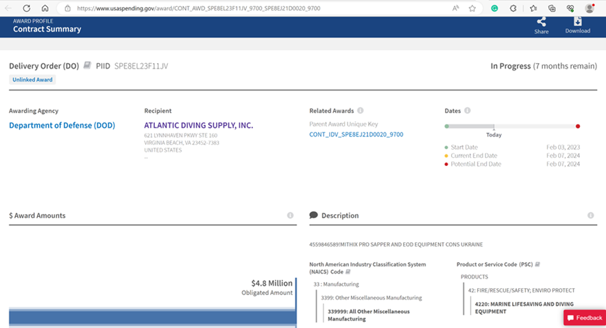The image size is (606, 328).
Task: Select Start Date value Feb 03, 2023
Action: (563, 148)
